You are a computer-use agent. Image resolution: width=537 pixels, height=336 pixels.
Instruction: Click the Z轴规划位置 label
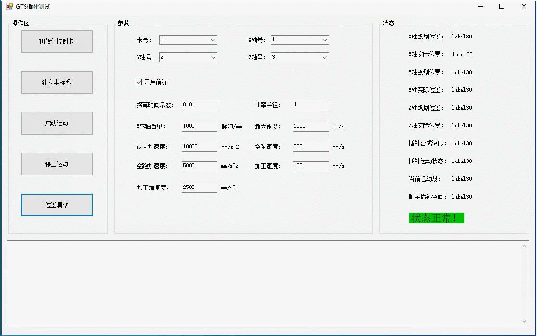426,108
